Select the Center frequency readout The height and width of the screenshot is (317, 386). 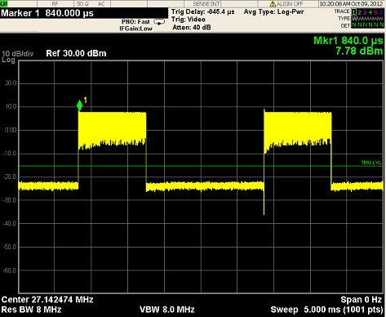tap(47, 300)
